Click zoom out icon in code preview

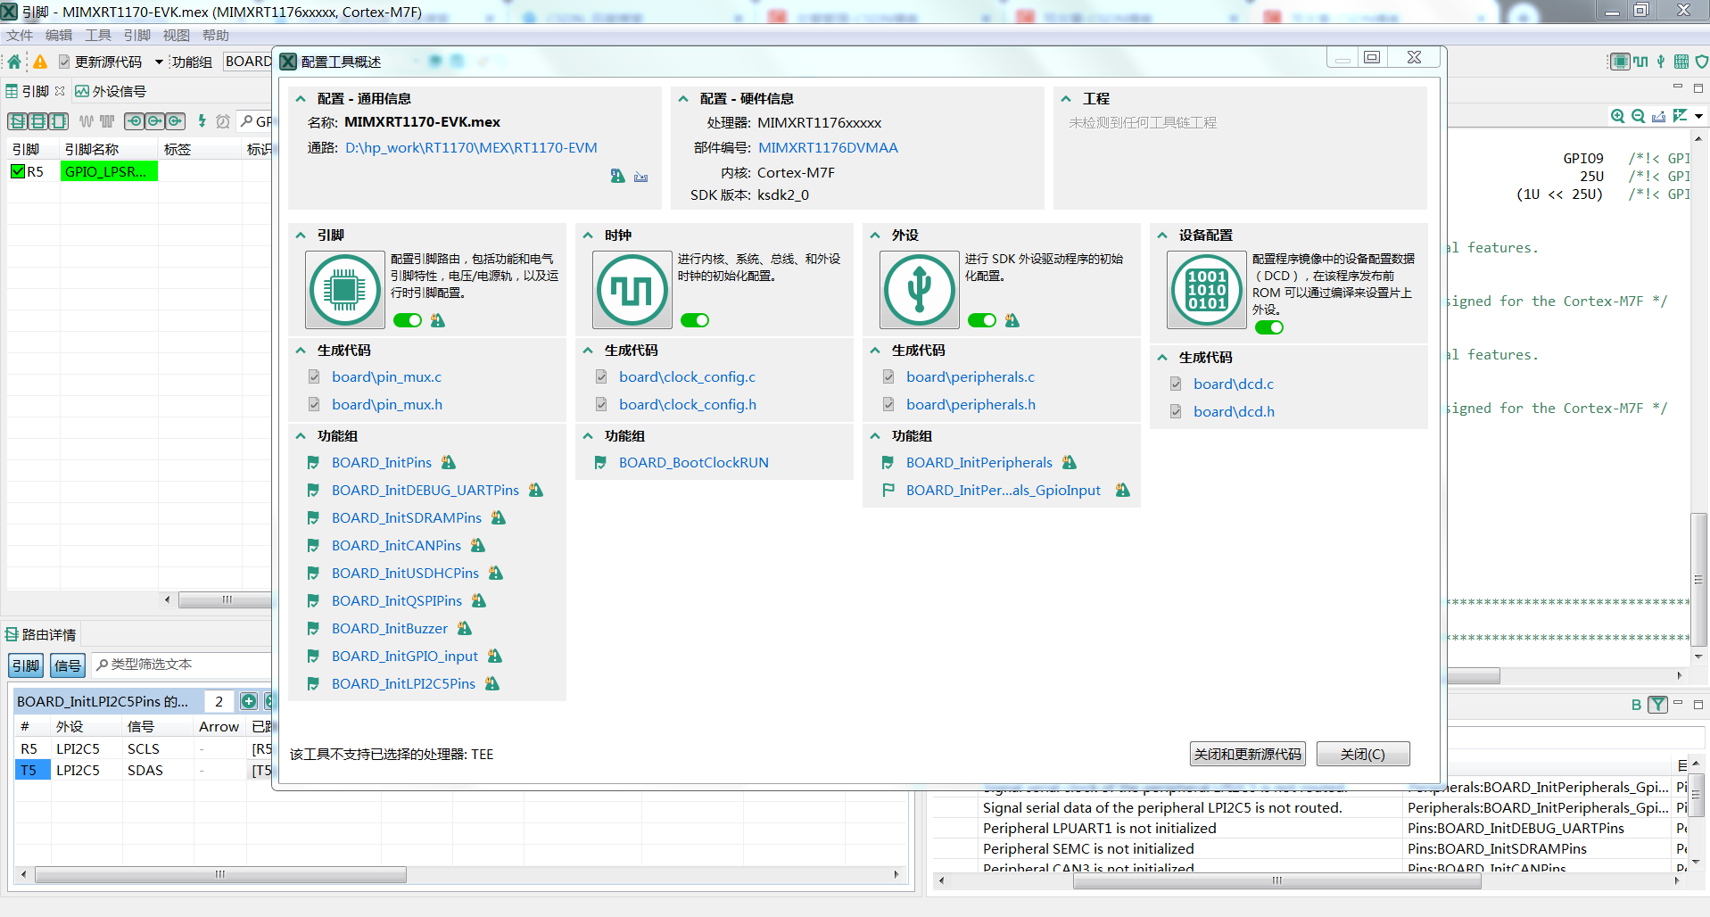pos(1638,116)
